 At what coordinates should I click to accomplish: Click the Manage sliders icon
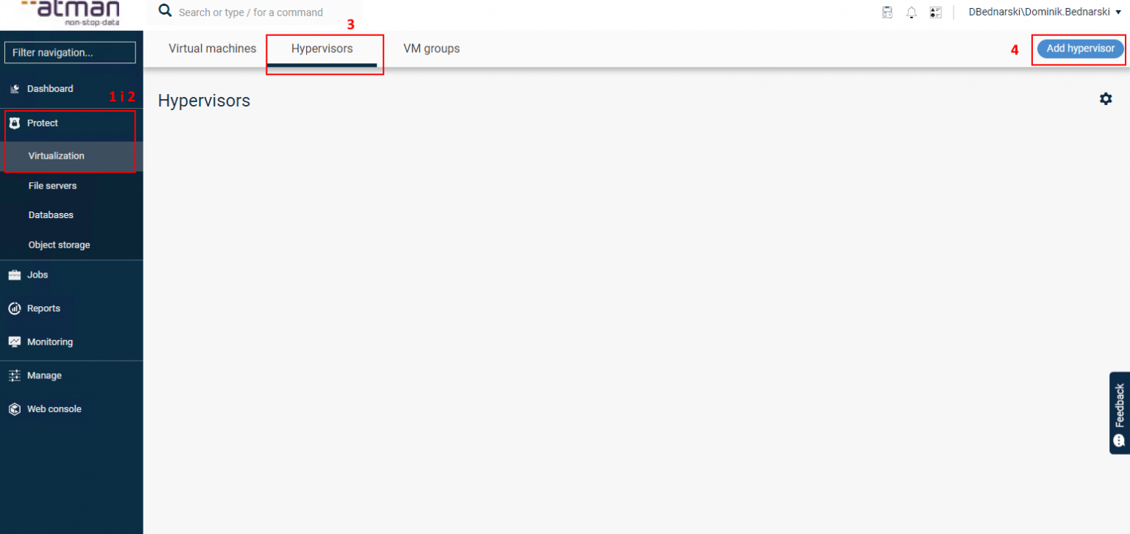pyautogui.click(x=15, y=375)
